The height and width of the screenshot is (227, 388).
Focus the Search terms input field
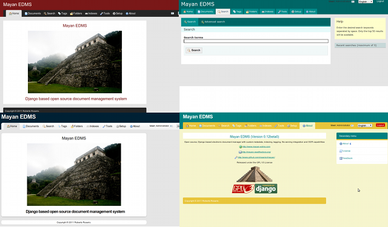[x=256, y=41]
